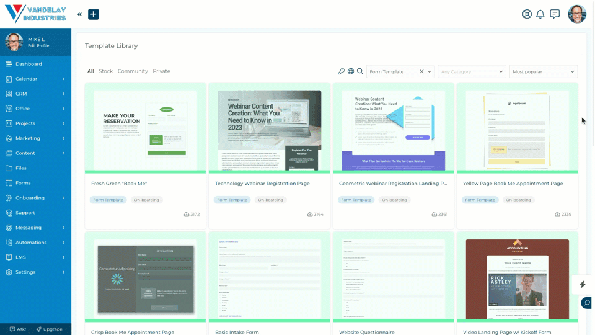
Task: Collapse the sidebar with double-chevron icon
Action: tap(80, 14)
